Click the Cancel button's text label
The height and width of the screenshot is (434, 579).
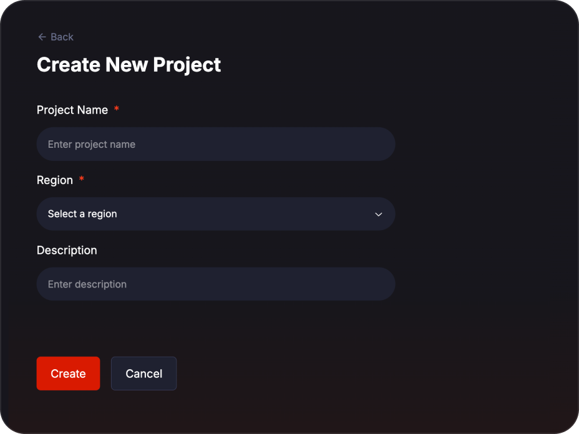(x=144, y=374)
